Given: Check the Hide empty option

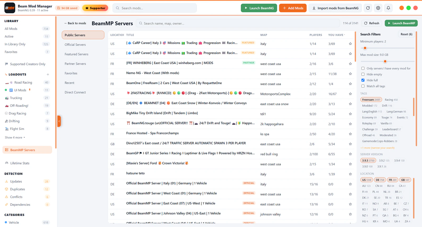Looking at the screenshot, I should coord(363,74).
